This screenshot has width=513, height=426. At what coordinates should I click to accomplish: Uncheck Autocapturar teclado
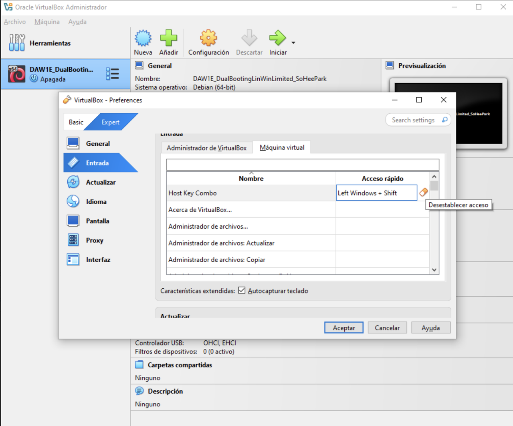(x=242, y=290)
